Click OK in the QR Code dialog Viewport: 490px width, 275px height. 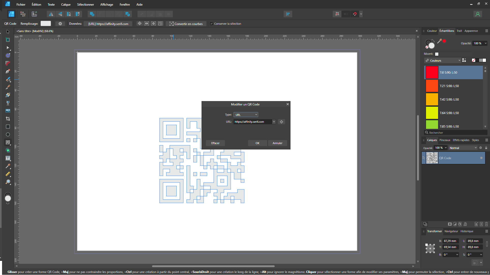257,143
